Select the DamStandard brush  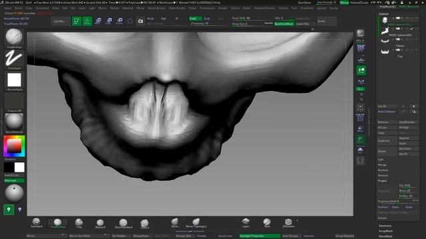[123, 224]
